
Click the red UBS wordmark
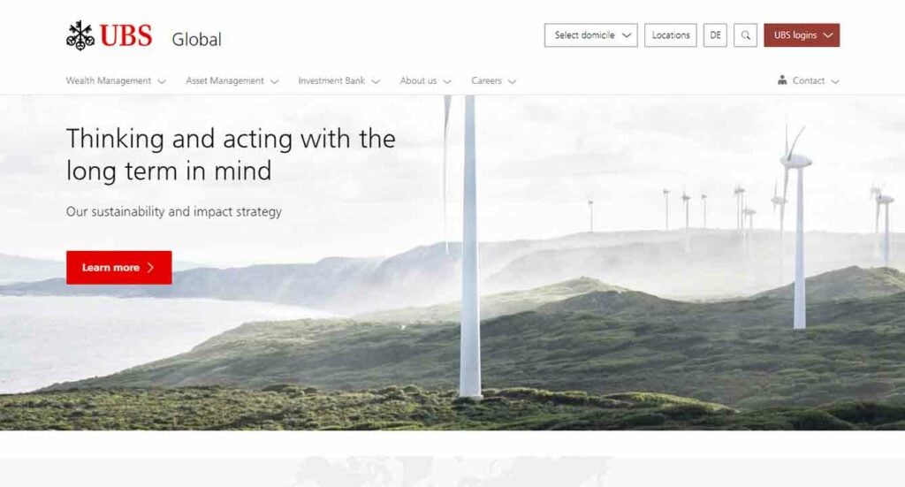[125, 35]
